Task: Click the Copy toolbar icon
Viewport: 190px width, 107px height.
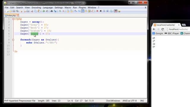Action: 36,11
